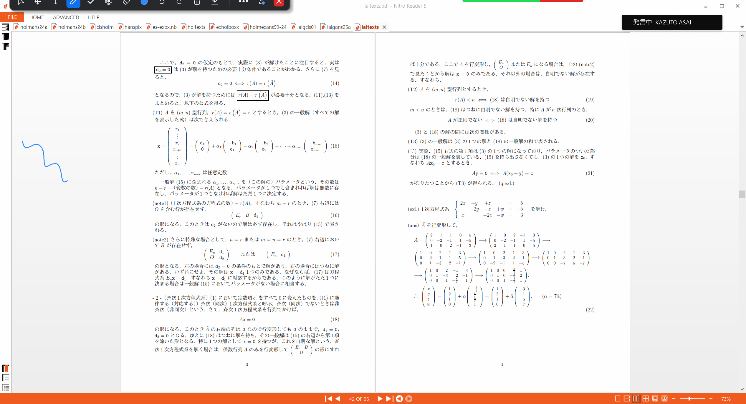Click the 73% zoom level value
The width and height of the screenshot is (746, 404).
coord(726,399)
